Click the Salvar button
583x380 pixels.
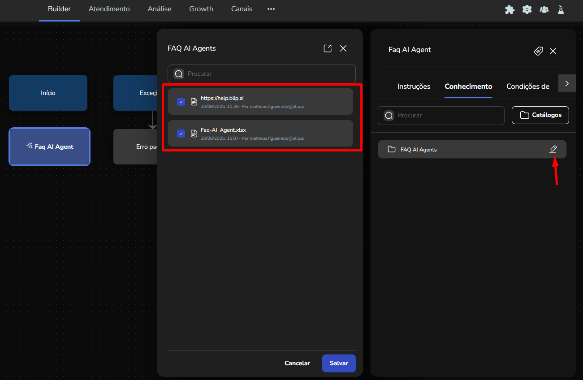point(339,363)
